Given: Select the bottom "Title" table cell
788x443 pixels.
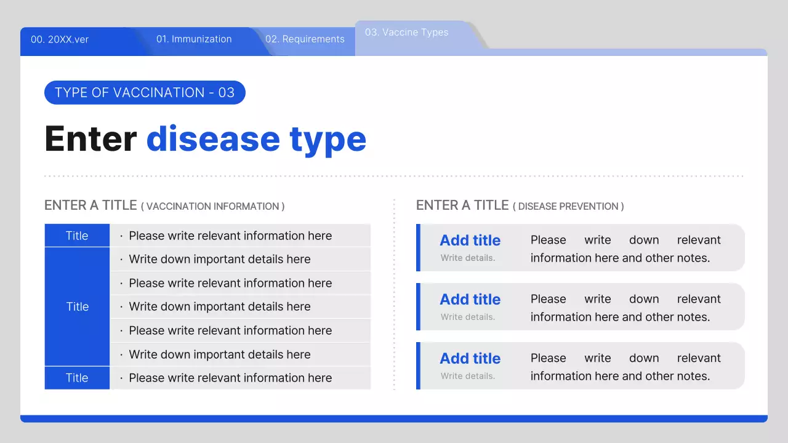Looking at the screenshot, I should (77, 378).
